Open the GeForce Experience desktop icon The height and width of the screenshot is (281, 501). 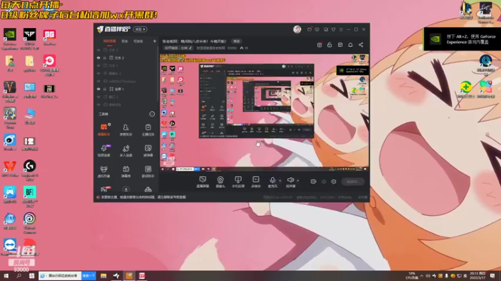coord(10,39)
